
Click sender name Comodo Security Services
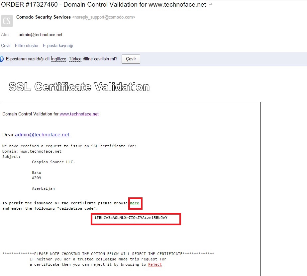(44, 17)
